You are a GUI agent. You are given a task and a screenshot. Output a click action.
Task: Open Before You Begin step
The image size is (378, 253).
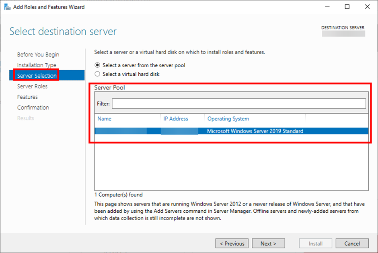point(38,54)
